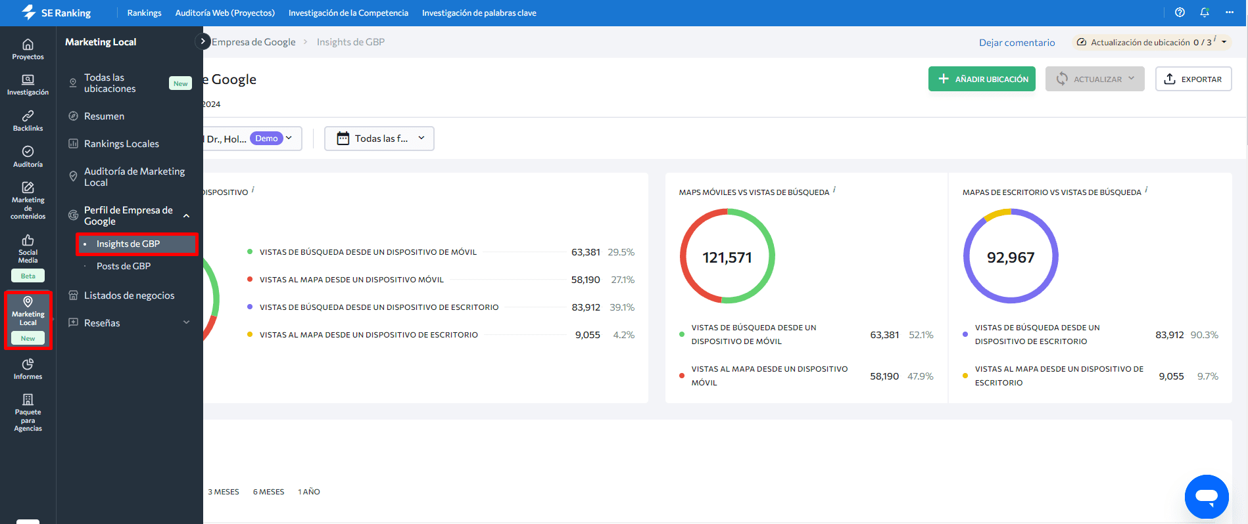Click the Demo badge on location selector

(x=266, y=139)
